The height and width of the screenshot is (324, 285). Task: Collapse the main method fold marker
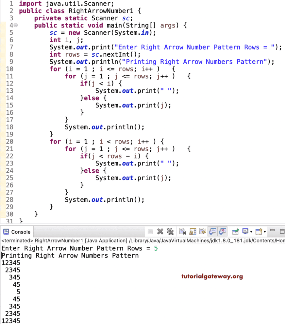pos(16,25)
